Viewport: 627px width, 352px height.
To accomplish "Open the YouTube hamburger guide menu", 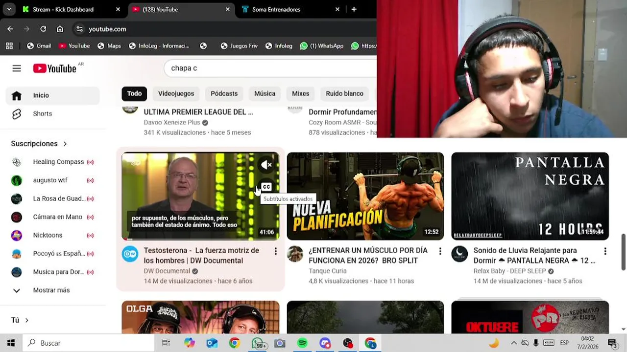I will [x=17, y=68].
